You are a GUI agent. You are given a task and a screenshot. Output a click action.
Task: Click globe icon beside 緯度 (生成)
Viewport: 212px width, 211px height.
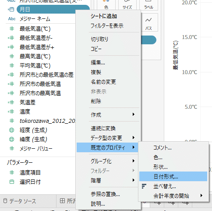[12, 139]
